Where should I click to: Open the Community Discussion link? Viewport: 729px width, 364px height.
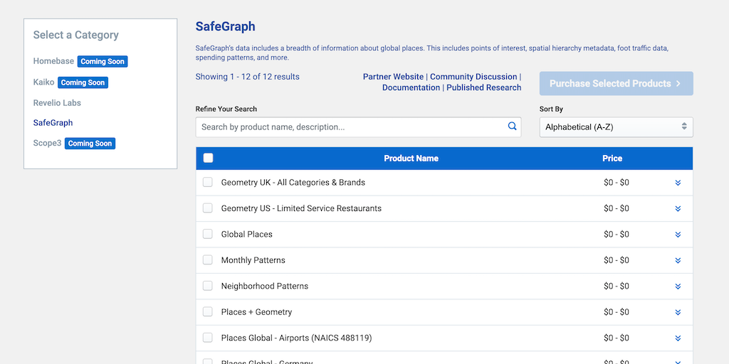[x=473, y=77]
